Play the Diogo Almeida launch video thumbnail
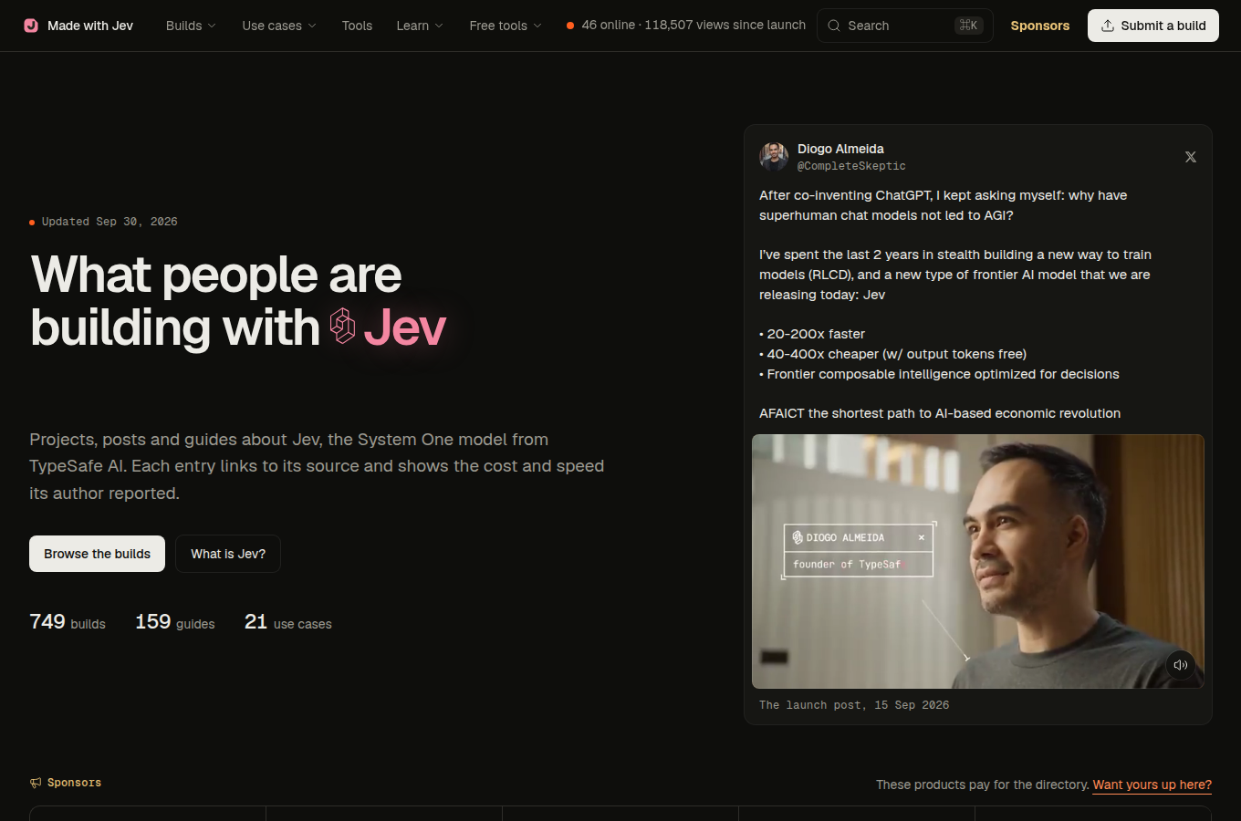 tap(978, 561)
